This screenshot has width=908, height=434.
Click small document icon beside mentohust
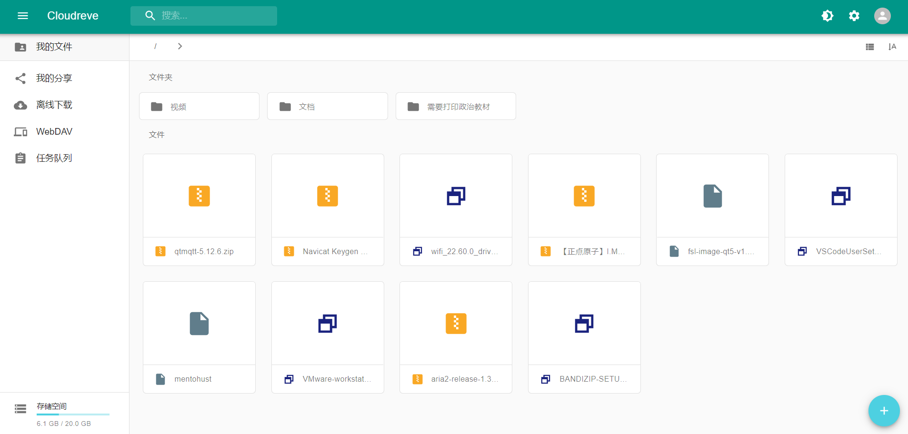(x=160, y=379)
